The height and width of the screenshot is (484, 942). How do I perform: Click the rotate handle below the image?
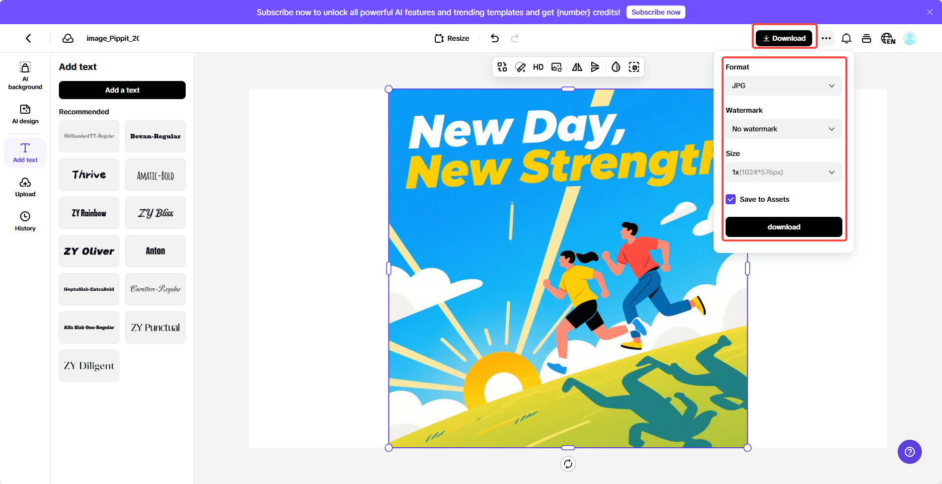[568, 464]
